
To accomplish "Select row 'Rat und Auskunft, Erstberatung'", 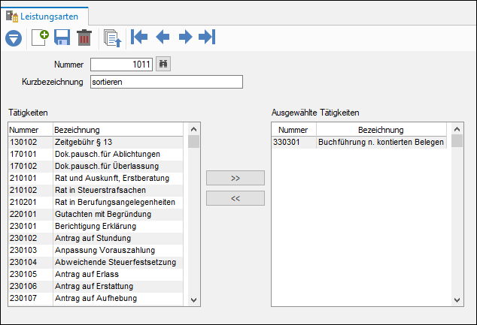I will coord(96,178).
